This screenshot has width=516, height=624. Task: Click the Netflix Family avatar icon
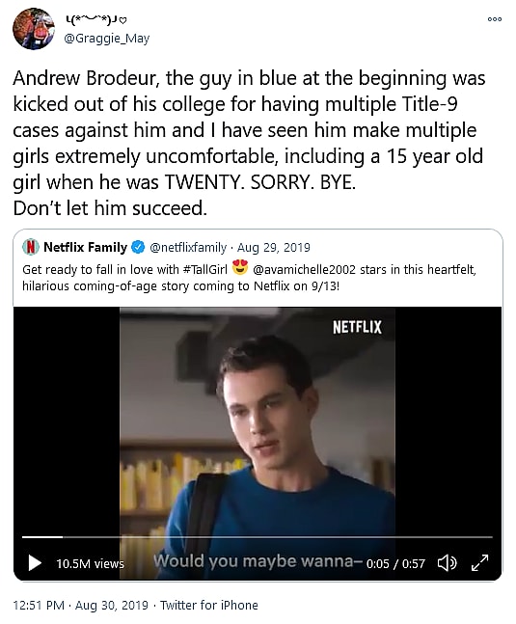click(30, 247)
